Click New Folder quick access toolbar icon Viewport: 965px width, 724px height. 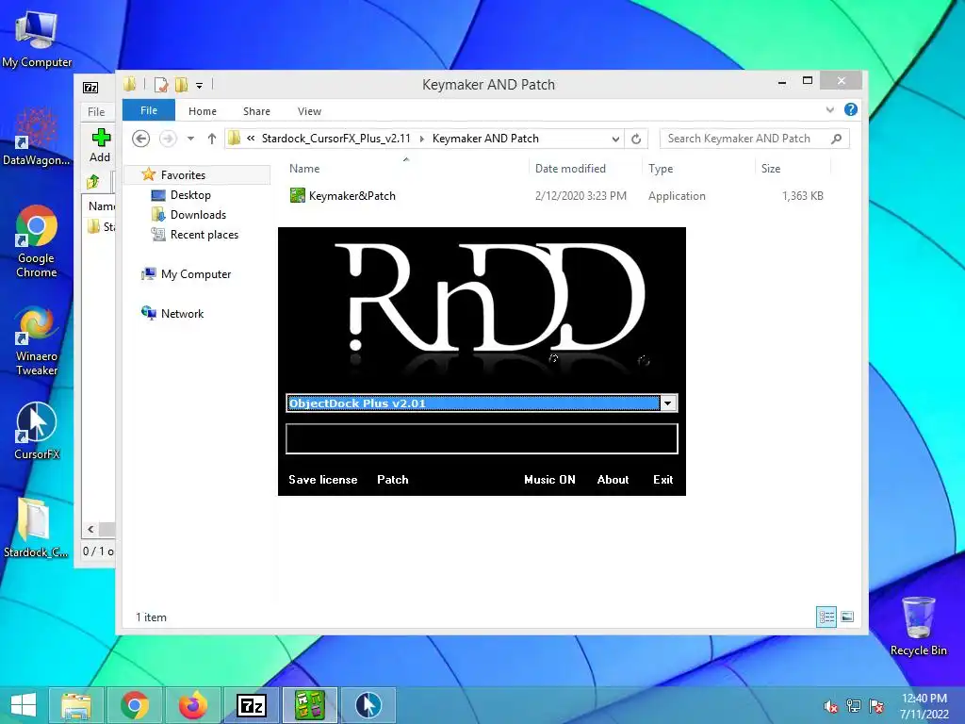(182, 84)
